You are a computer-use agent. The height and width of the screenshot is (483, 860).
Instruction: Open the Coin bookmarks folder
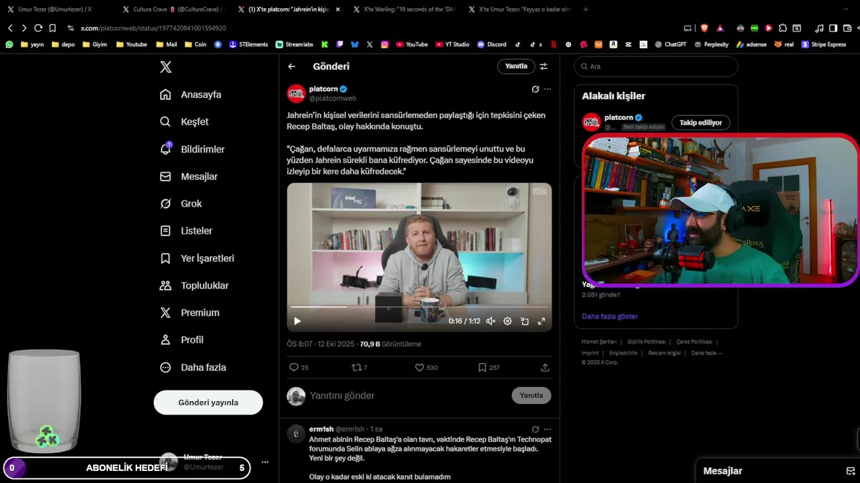coord(194,44)
